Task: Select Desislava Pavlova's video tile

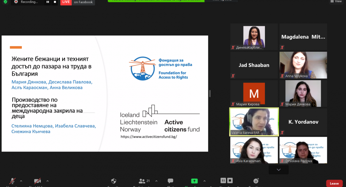Action: 303,150
